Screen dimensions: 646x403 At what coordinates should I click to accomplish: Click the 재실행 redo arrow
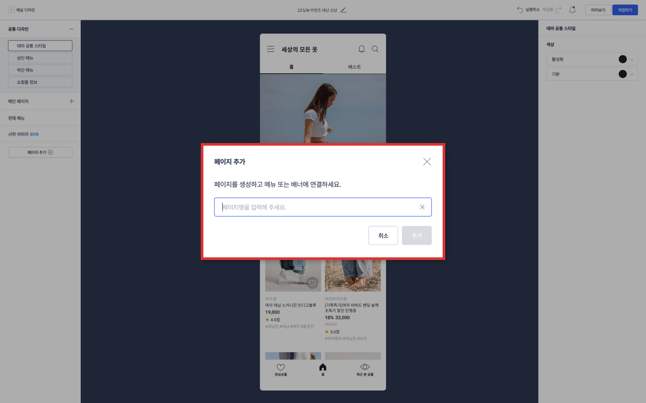click(x=558, y=10)
